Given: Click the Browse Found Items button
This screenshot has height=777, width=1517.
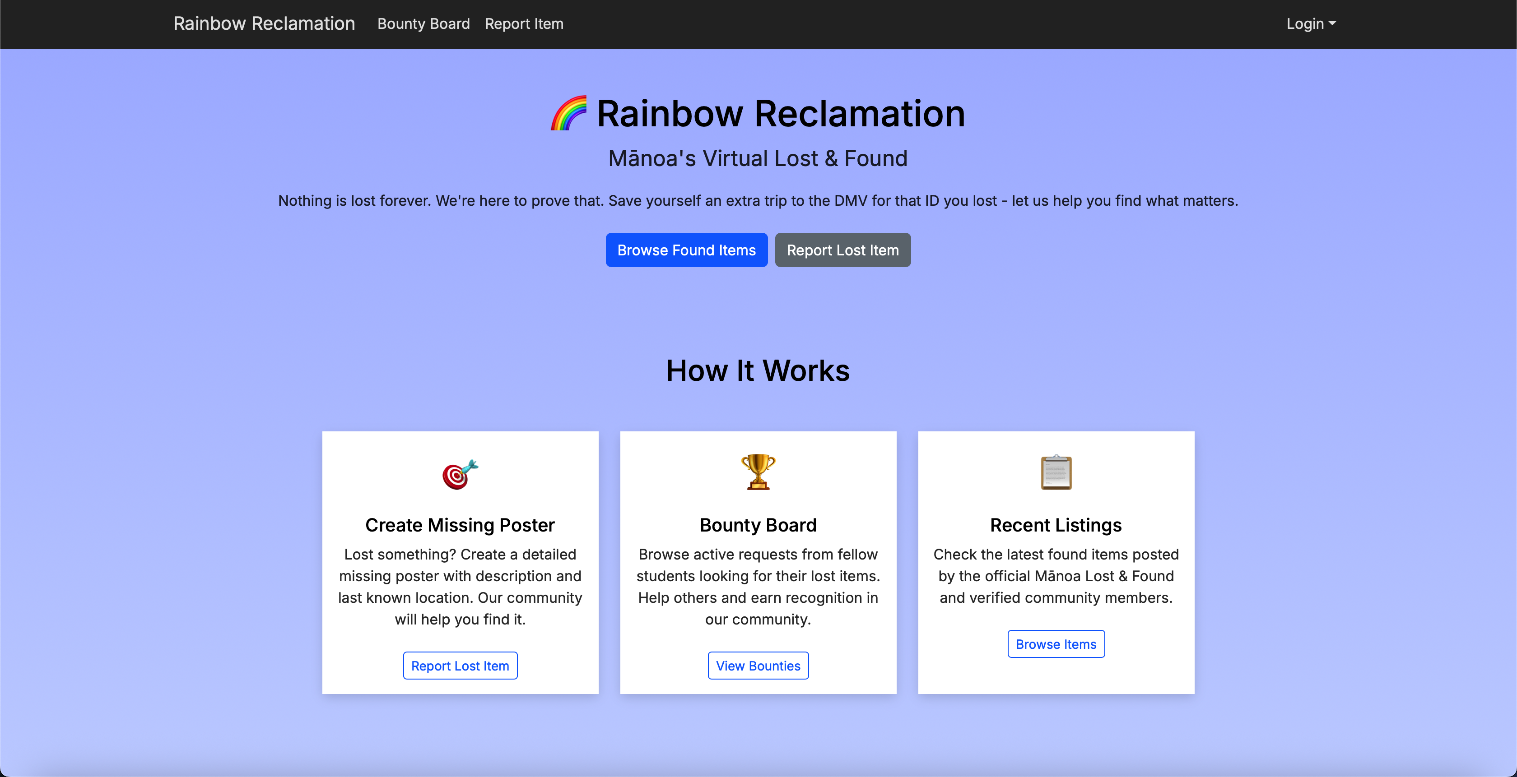Looking at the screenshot, I should click(x=686, y=250).
